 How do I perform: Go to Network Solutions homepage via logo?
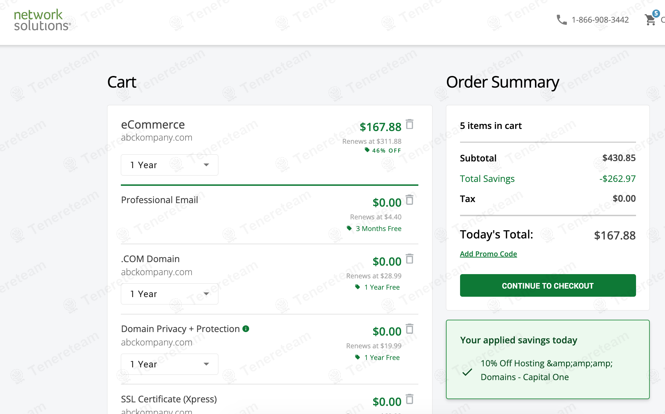(x=42, y=20)
